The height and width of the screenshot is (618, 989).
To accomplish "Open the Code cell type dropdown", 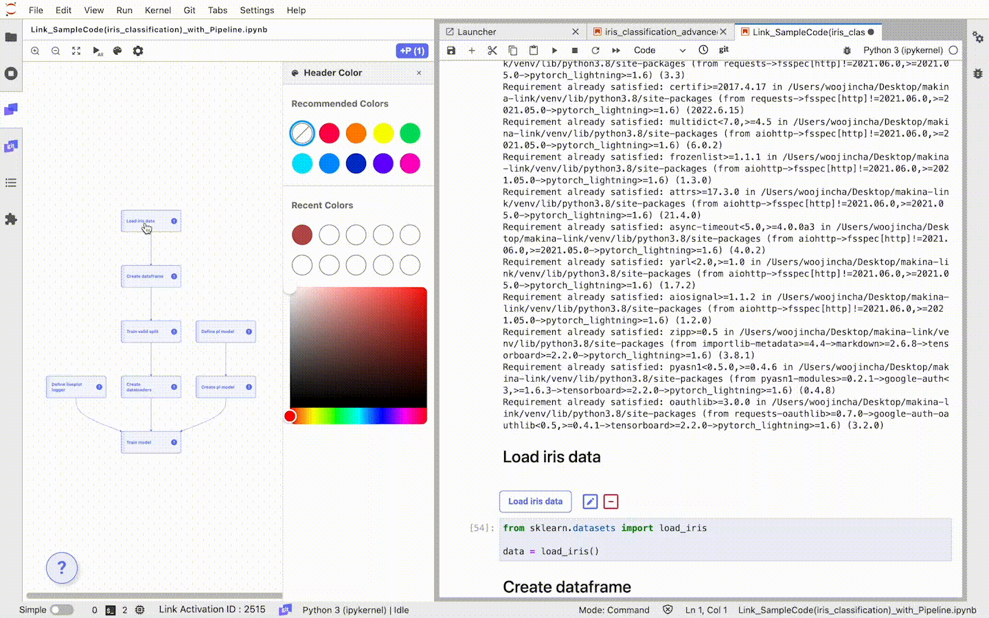I will [659, 50].
